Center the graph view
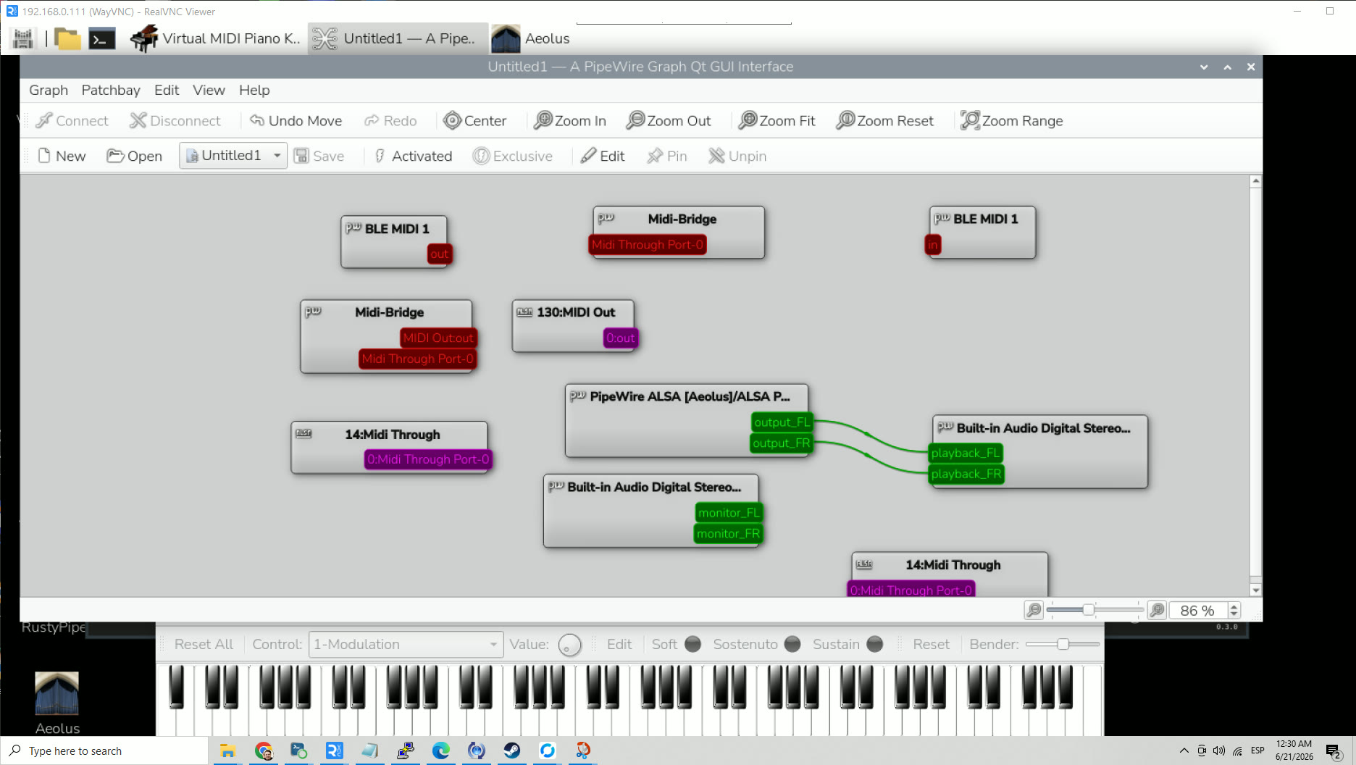1356x765 pixels. pos(474,120)
